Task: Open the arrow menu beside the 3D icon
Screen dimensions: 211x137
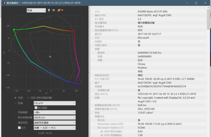Action: click(x=62, y=10)
